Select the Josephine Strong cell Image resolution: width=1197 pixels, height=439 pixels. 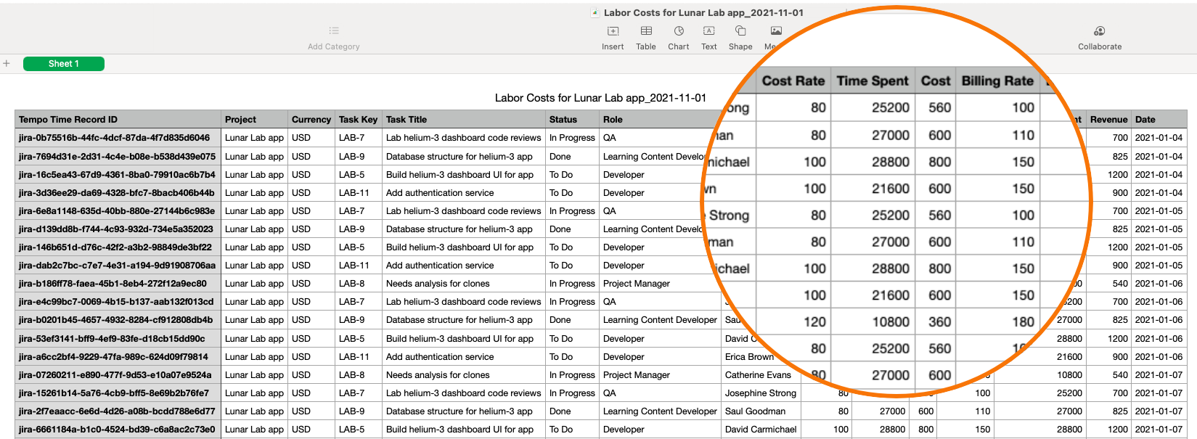coord(761,393)
